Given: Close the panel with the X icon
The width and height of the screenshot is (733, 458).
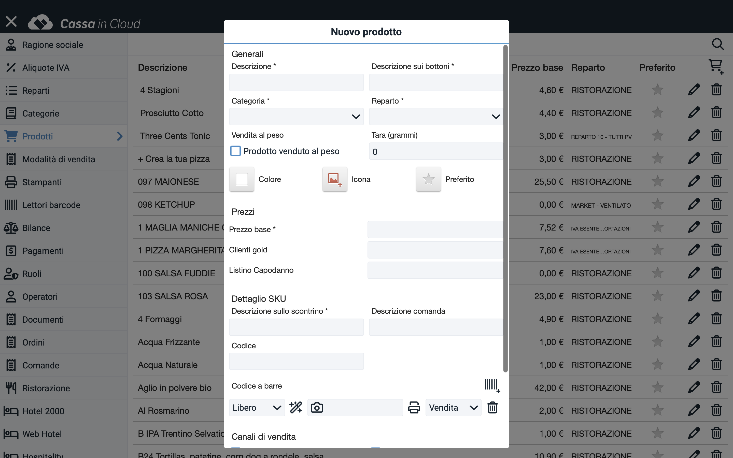Looking at the screenshot, I should pos(11,22).
